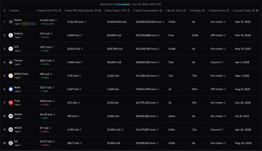Click Solana logo icon
This screenshot has width=262, height=151.
[11, 35]
